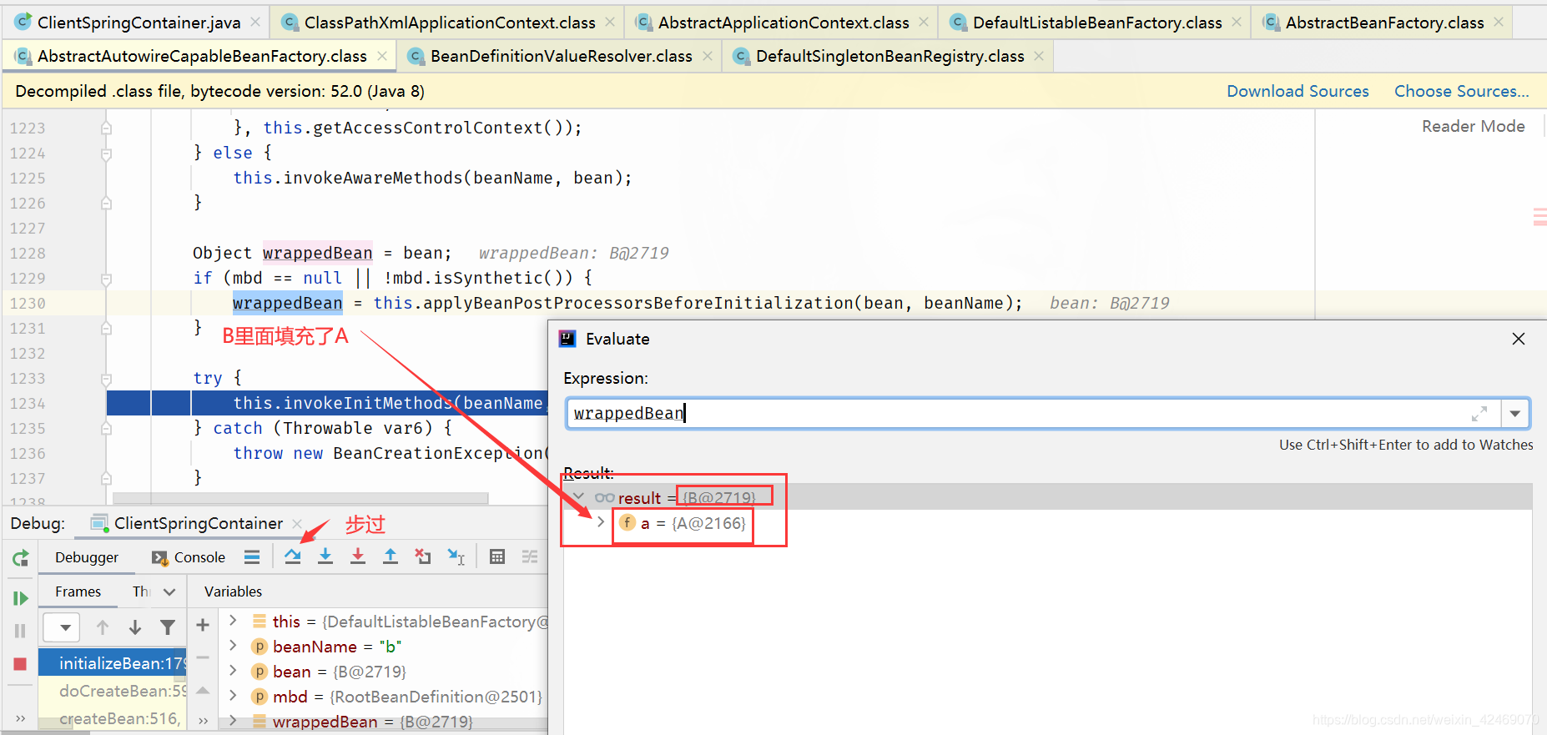This screenshot has height=735, width=1547.
Task: Select the createBean:516 stack frame
Action: [x=113, y=718]
